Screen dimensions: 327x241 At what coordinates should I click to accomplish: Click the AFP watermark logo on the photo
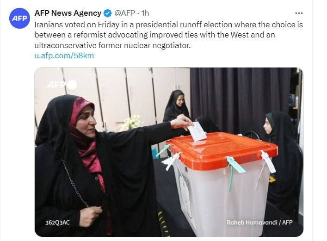(x=62, y=85)
